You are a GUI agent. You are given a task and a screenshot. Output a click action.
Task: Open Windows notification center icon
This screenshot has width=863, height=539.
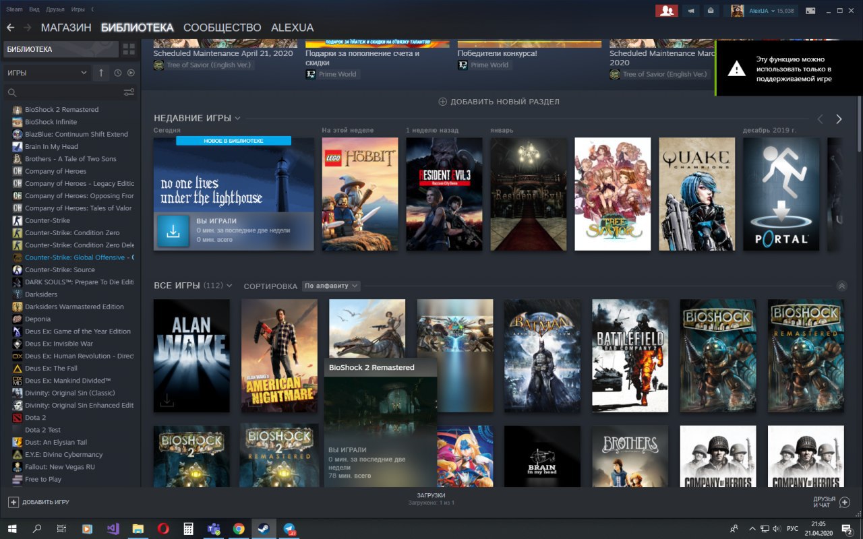click(847, 528)
